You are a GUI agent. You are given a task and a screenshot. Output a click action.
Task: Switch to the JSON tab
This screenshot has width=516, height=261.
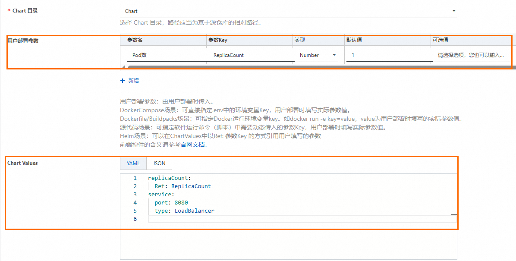pyautogui.click(x=159, y=164)
